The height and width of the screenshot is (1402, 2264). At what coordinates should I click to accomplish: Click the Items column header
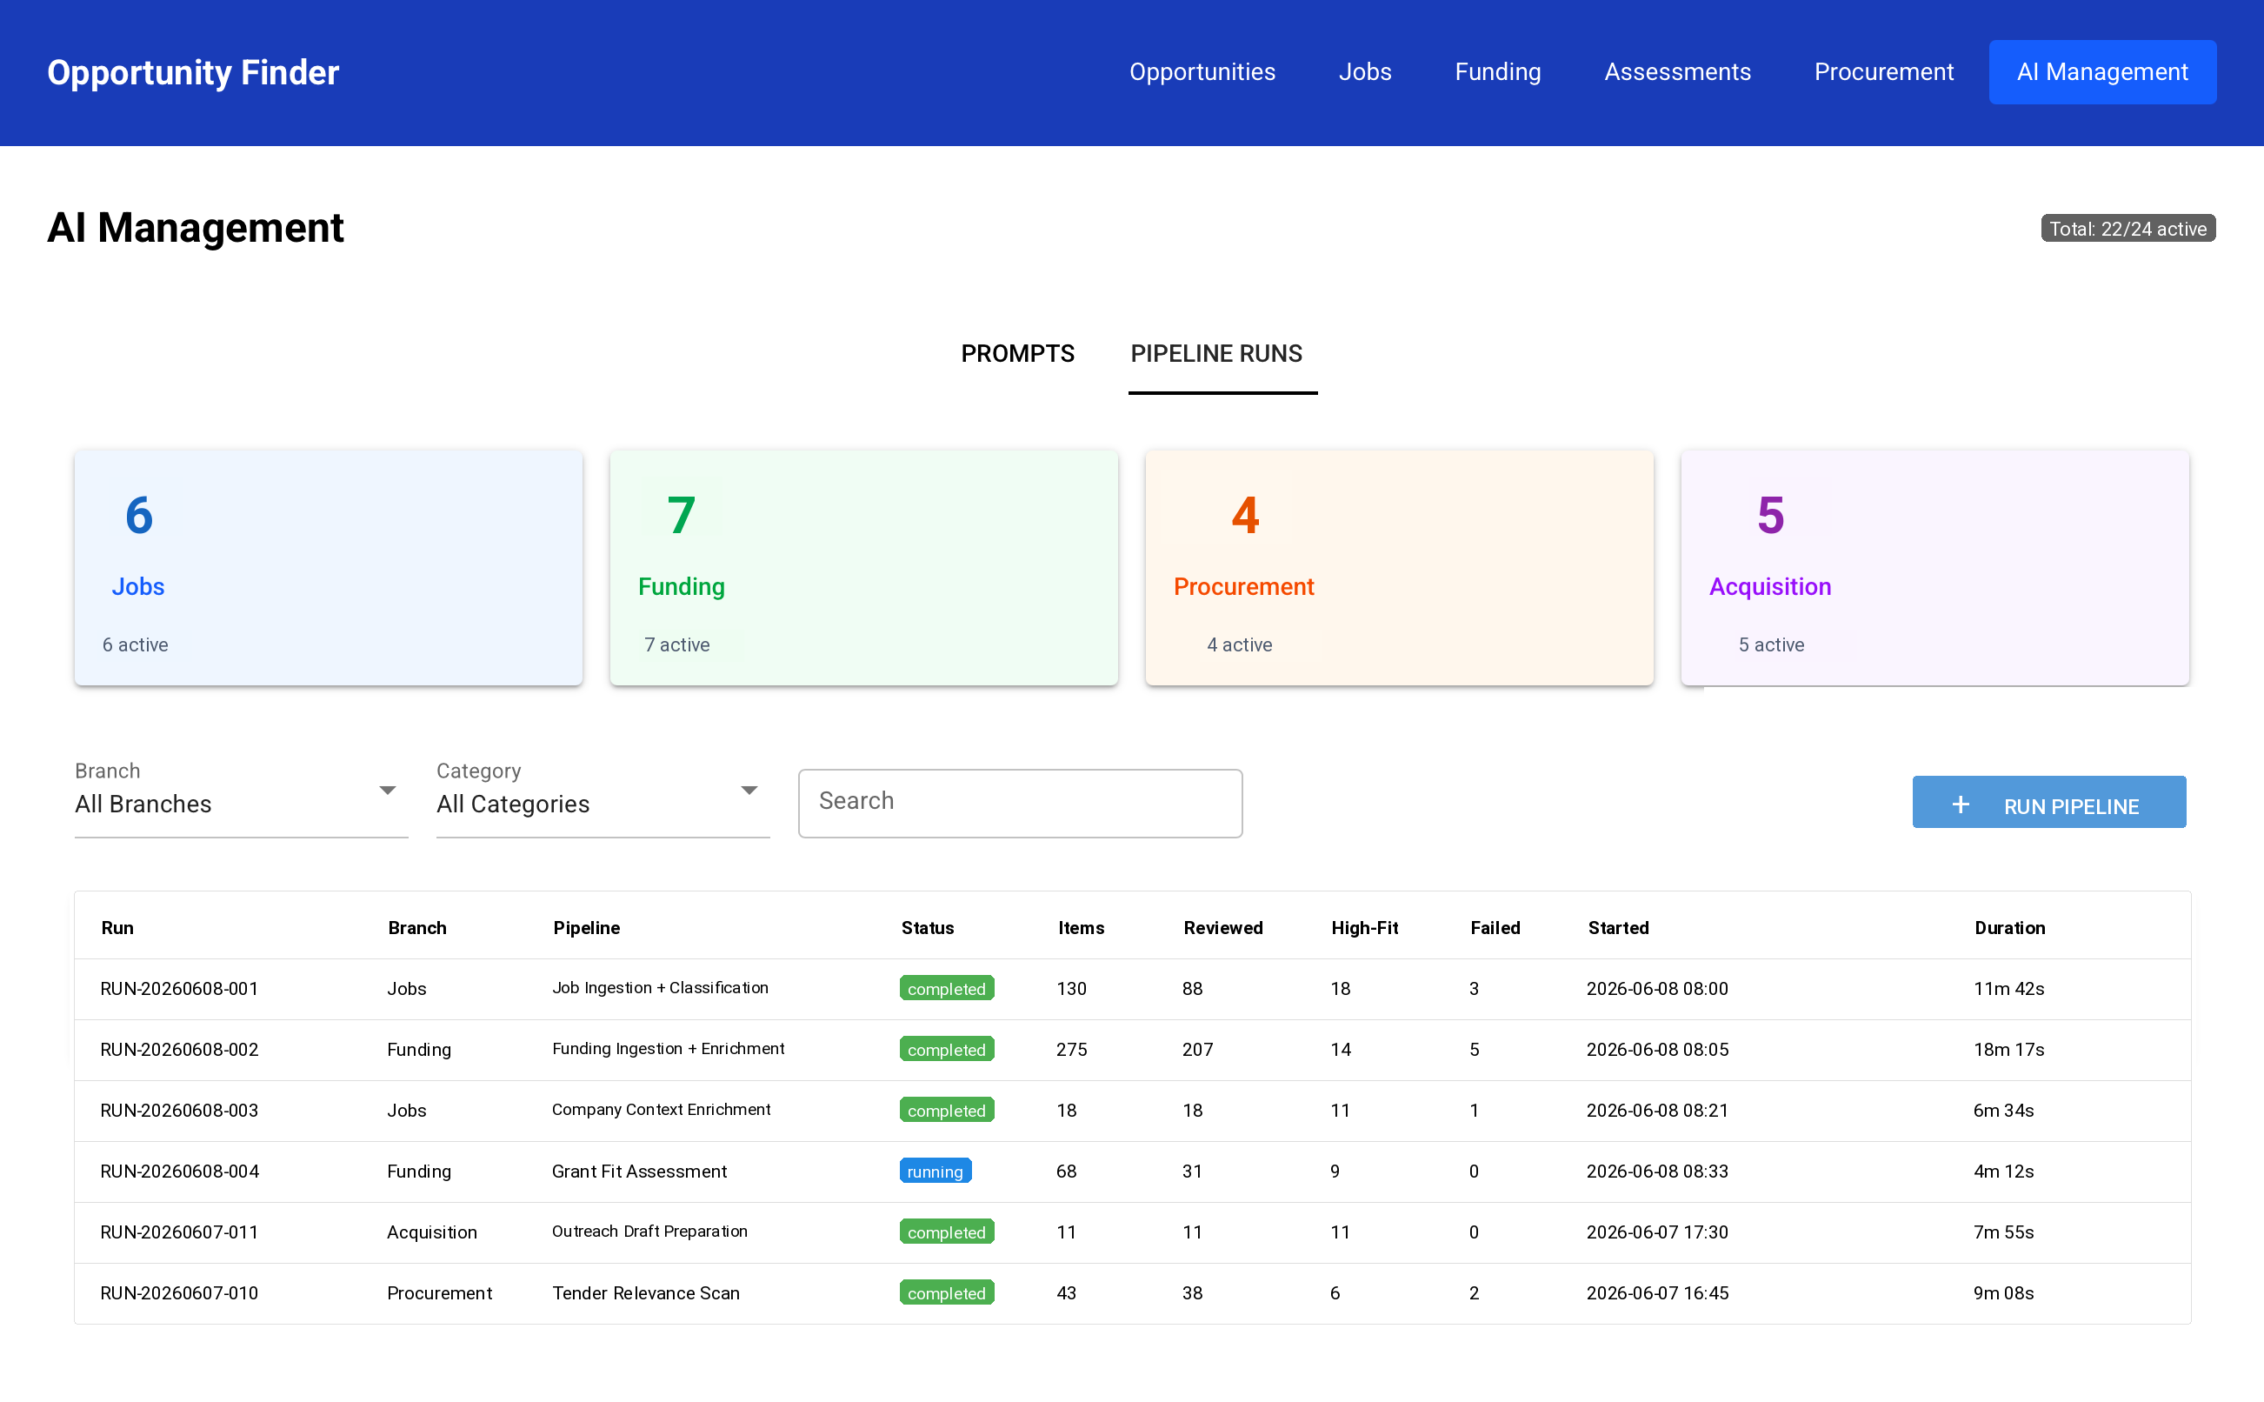(1081, 927)
